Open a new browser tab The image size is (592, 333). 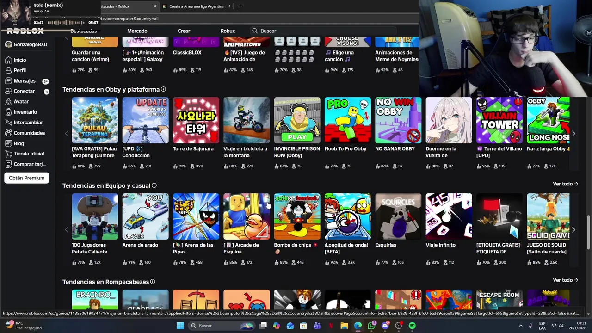pyautogui.click(x=240, y=6)
